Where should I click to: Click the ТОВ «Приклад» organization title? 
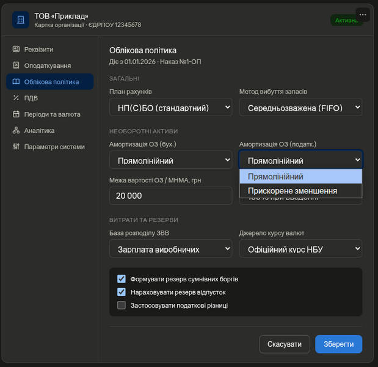pyautogui.click(x=61, y=16)
